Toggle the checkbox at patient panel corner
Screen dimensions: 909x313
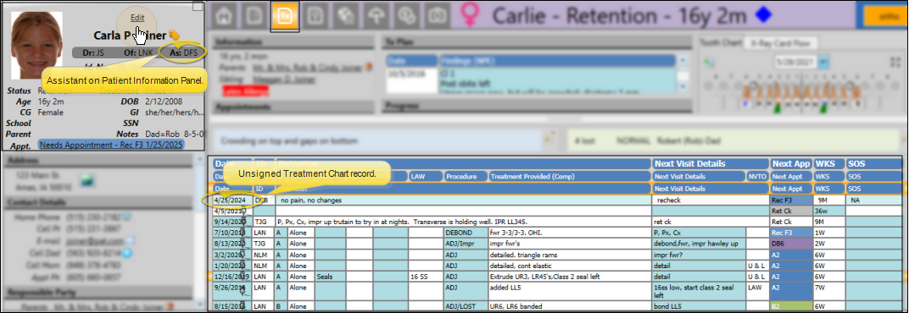click(198, 7)
